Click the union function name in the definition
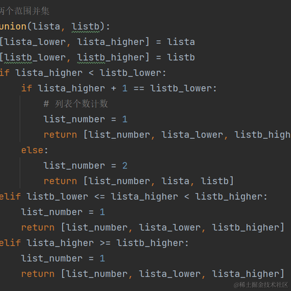The image size is (291, 291). click(13, 27)
